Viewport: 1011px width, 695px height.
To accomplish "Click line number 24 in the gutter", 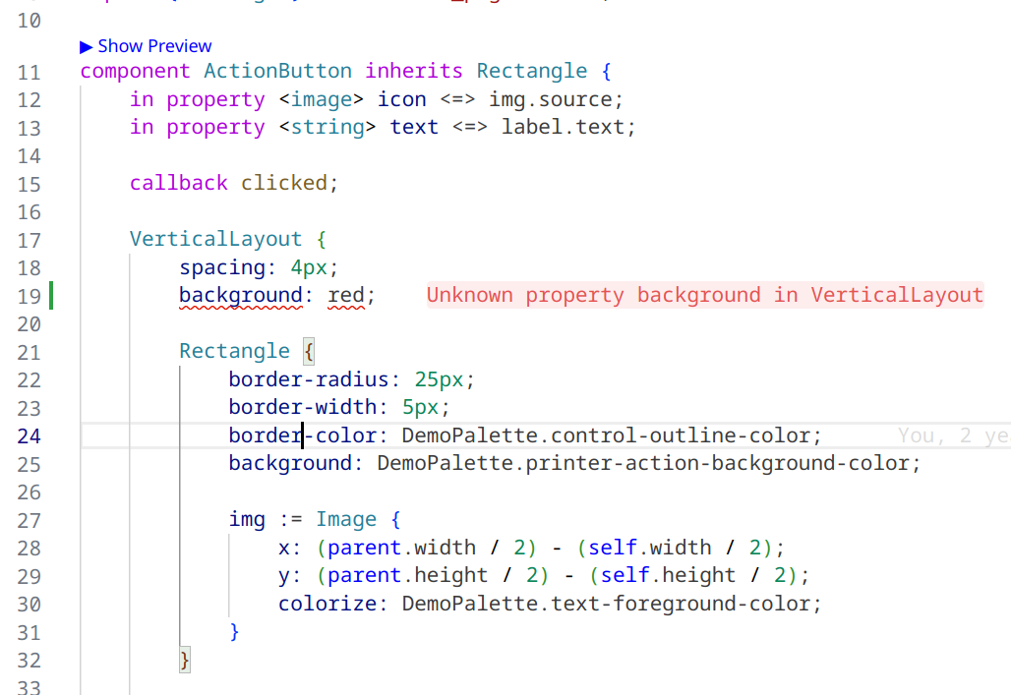I will [30, 435].
